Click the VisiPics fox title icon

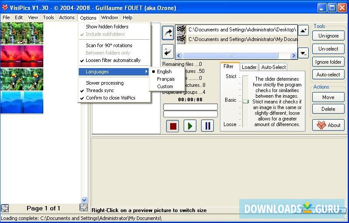point(5,7)
